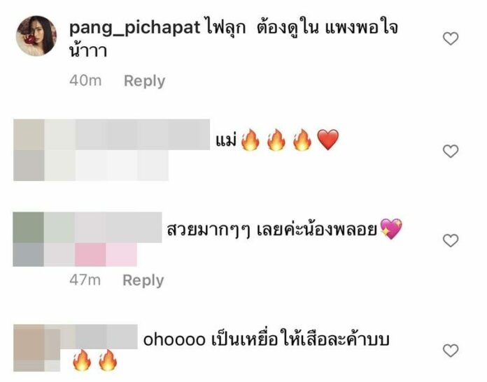Click the sparkling pink heart emoji
This screenshot has width=487, height=382.
[391, 229]
